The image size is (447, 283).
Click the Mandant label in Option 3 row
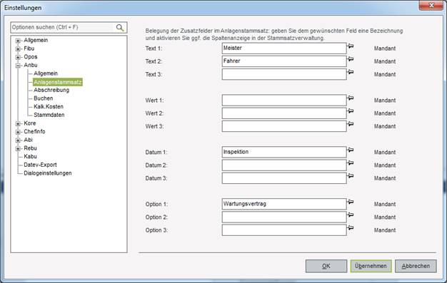click(385, 230)
